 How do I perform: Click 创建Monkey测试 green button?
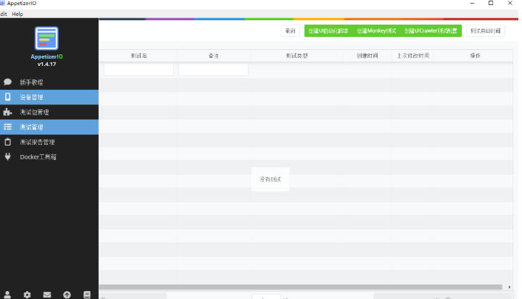376,31
